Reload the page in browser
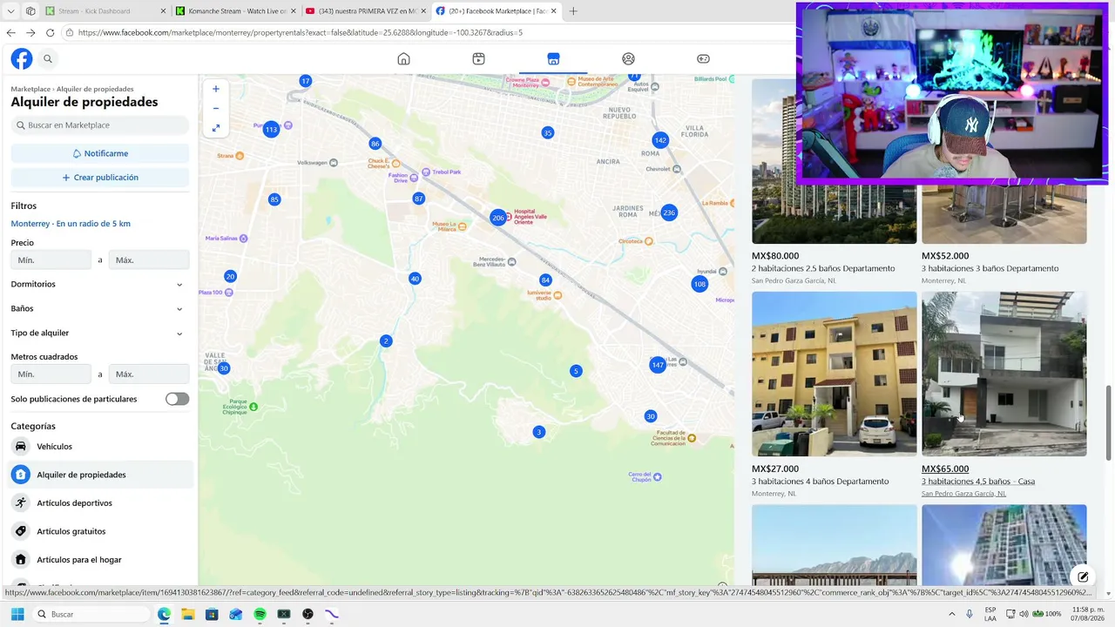This screenshot has width=1115, height=627. click(50, 33)
